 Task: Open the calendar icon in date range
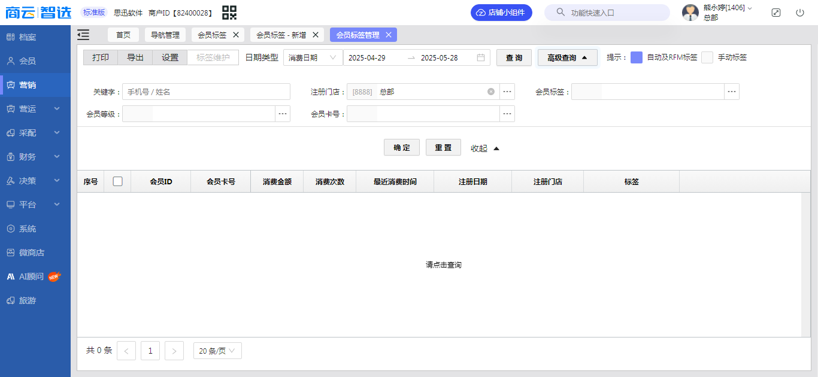click(x=481, y=57)
